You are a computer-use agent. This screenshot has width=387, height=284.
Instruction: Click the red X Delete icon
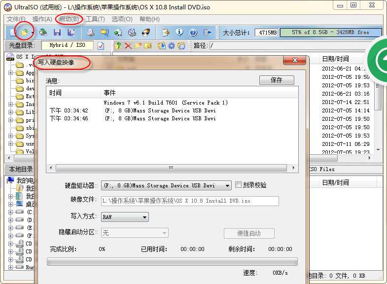[x=128, y=46]
